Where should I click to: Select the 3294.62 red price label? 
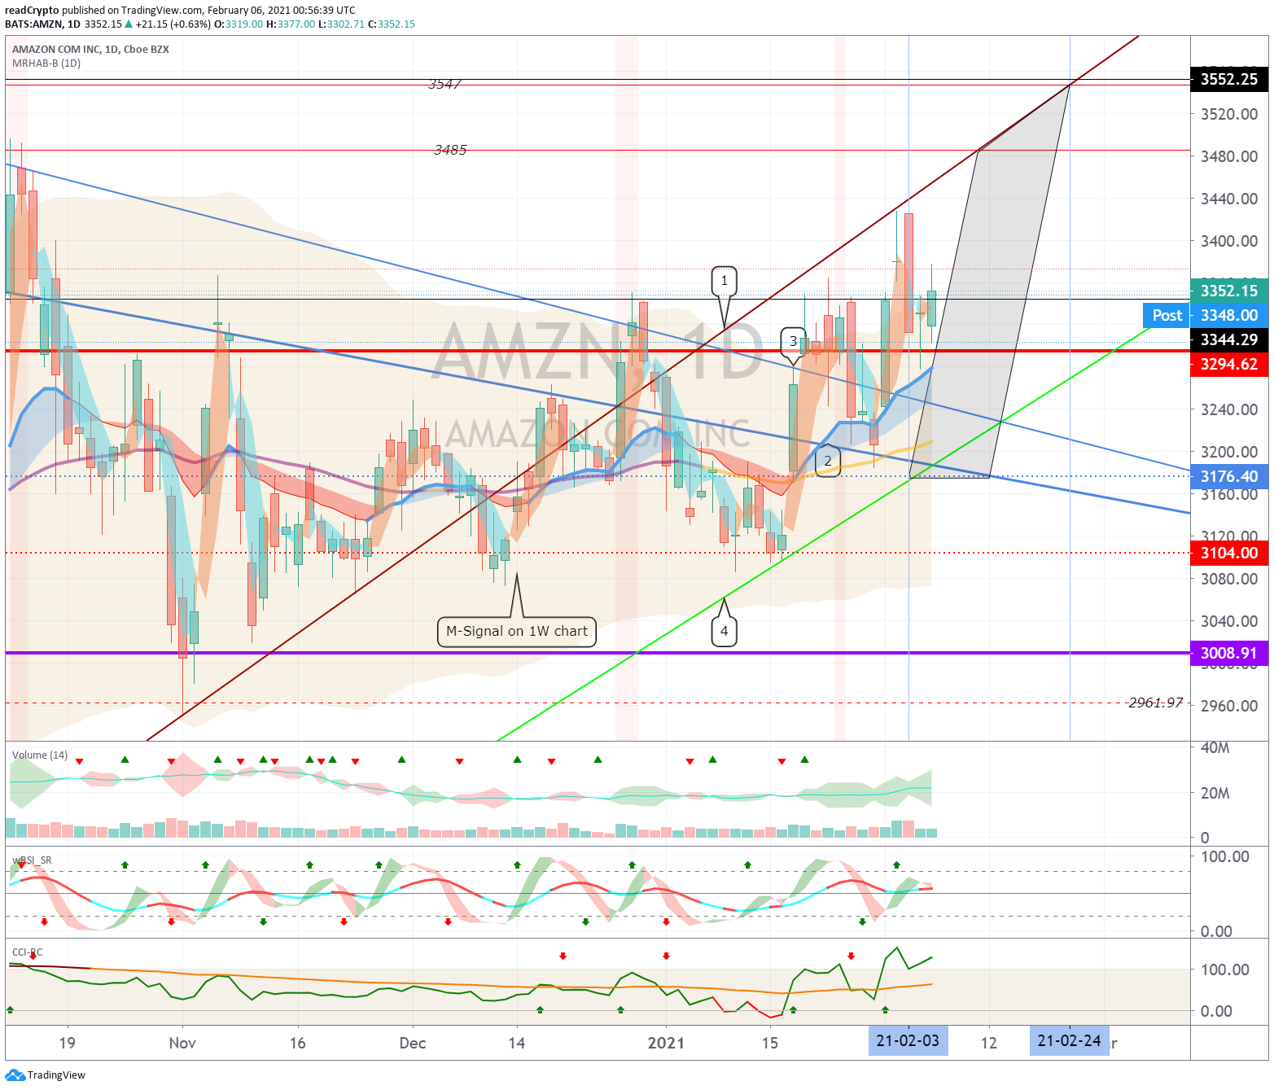tap(1229, 364)
